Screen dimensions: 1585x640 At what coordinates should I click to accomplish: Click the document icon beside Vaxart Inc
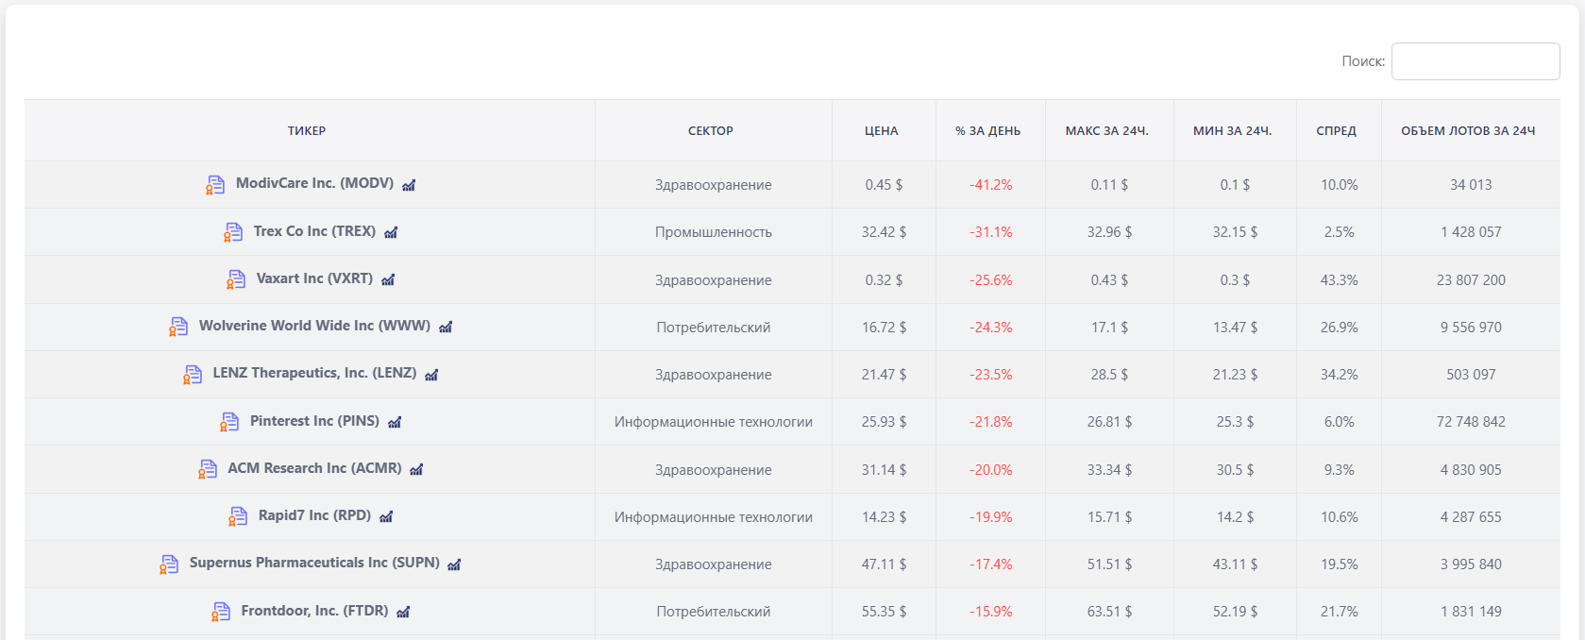click(x=236, y=279)
